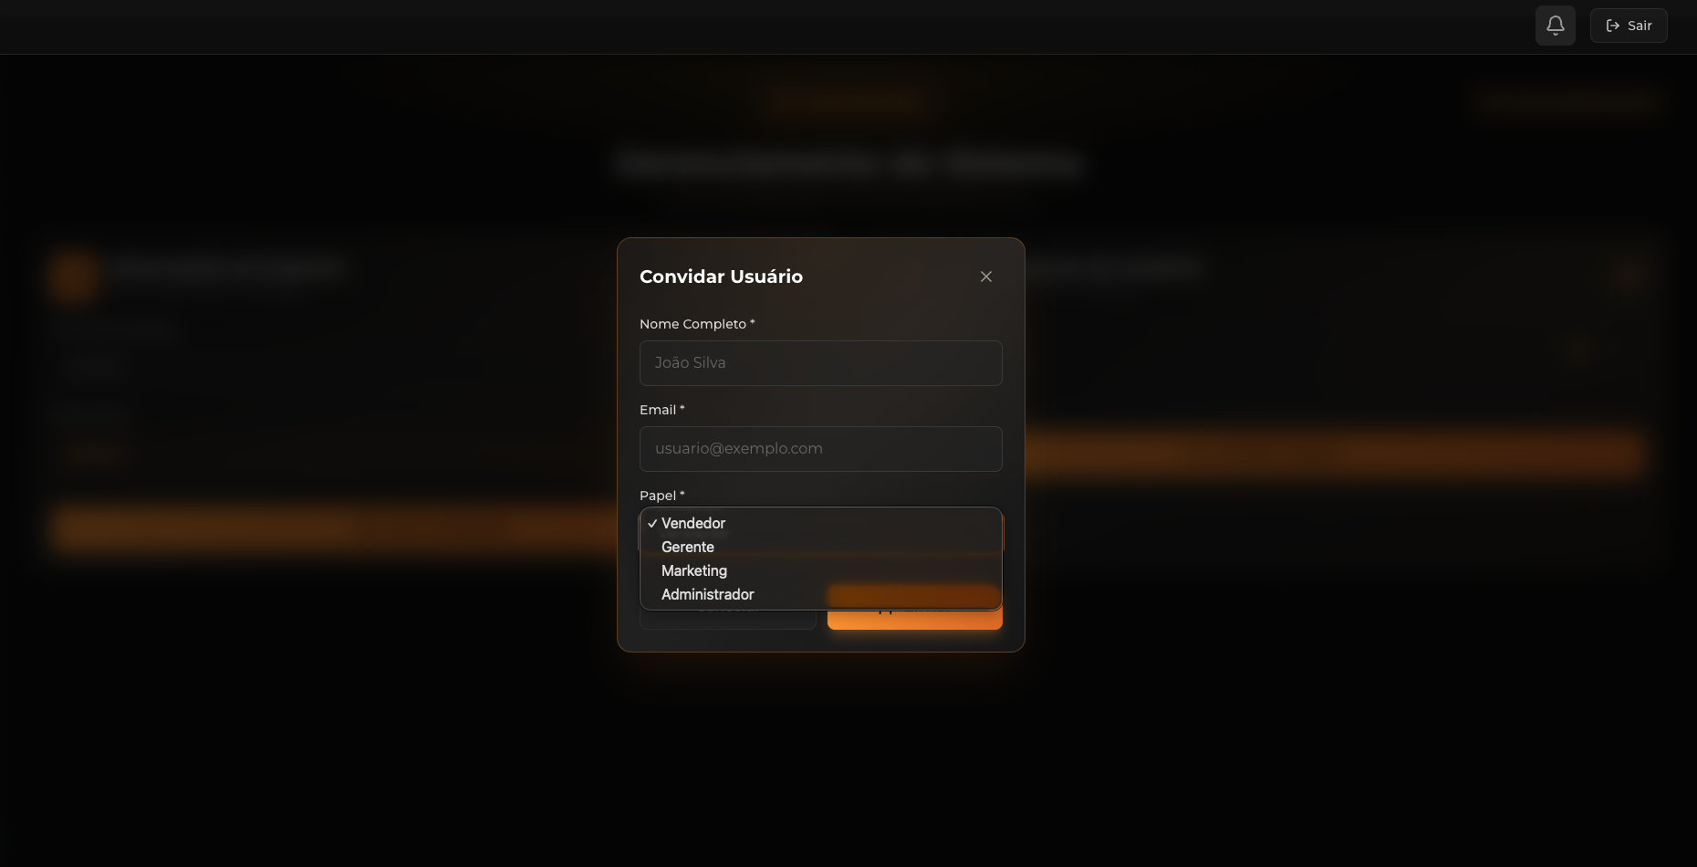Select the Administrador role option

(x=708, y=595)
